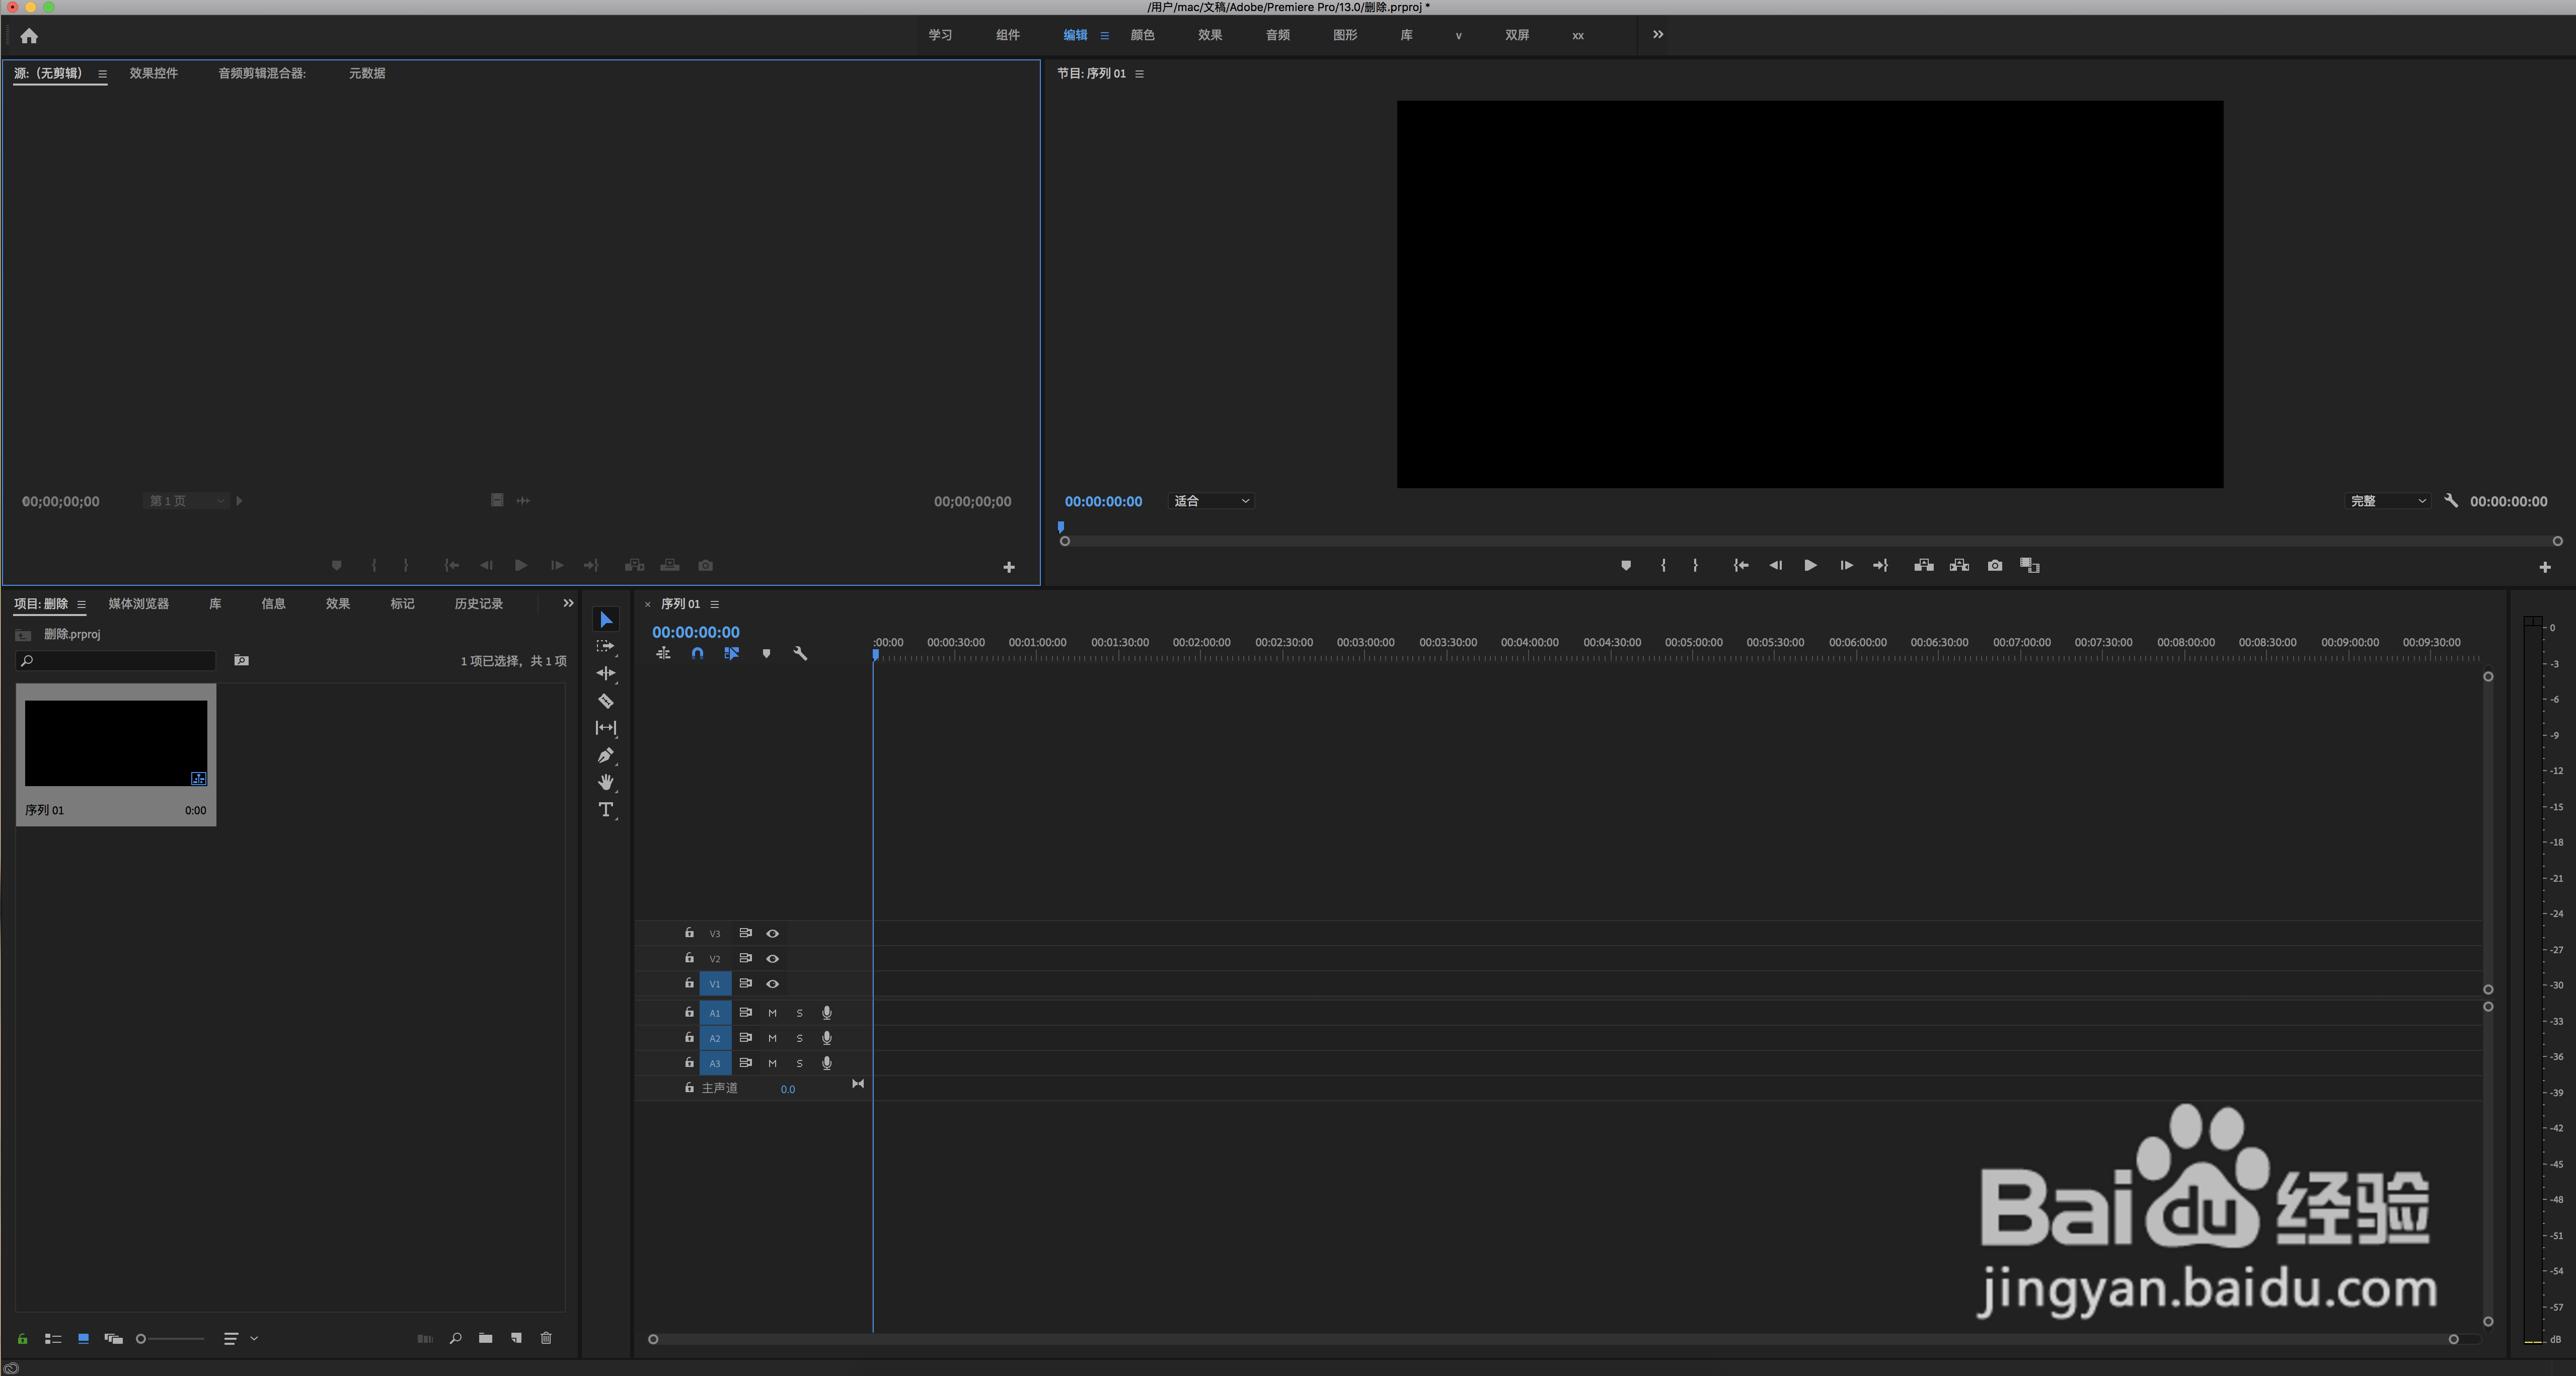
Task: Click Find magnifier in project panel footer
Action: click(455, 1338)
